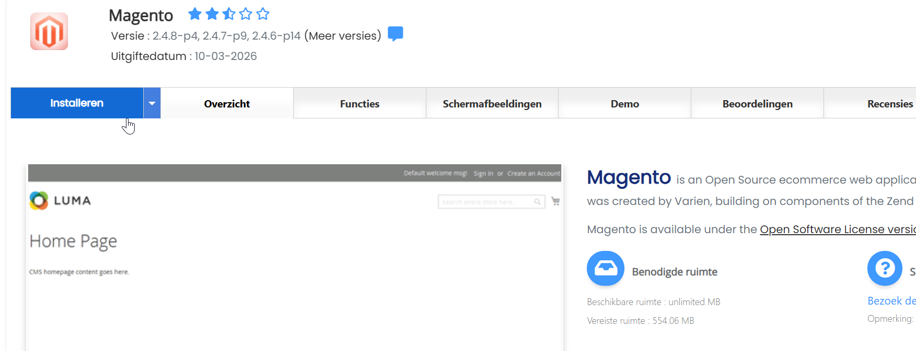Screen dimensions: 916x351
Task: Open the Schermafbeeldingen tab
Action: (492, 103)
